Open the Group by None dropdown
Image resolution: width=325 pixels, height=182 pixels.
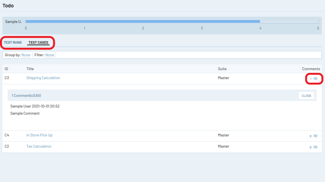click(x=26, y=55)
